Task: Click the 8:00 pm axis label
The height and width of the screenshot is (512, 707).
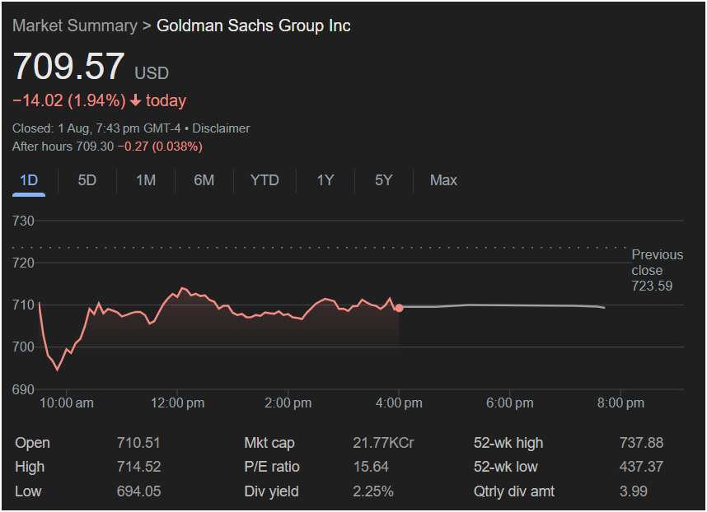Action: pyautogui.click(x=620, y=403)
